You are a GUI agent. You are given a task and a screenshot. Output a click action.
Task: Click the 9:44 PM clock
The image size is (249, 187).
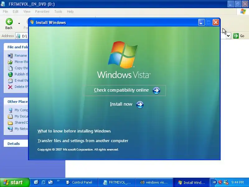[x=237, y=182]
